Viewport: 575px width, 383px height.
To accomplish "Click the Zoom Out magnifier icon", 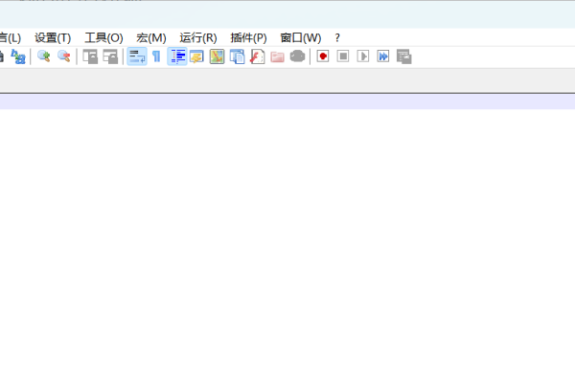I will pos(64,56).
